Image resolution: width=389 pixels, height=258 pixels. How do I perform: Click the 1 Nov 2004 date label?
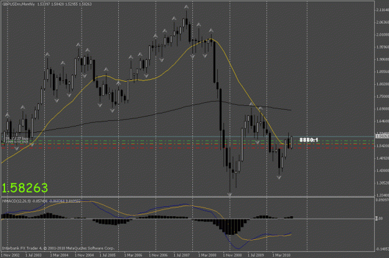pyautogui.click(x=85, y=255)
